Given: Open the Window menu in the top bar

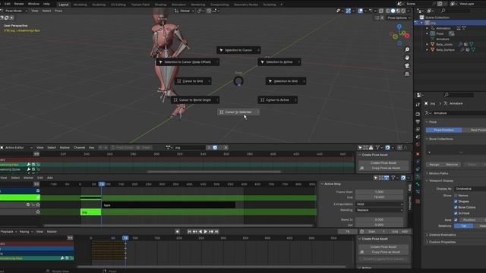Looking at the screenshot, I should [33, 4].
